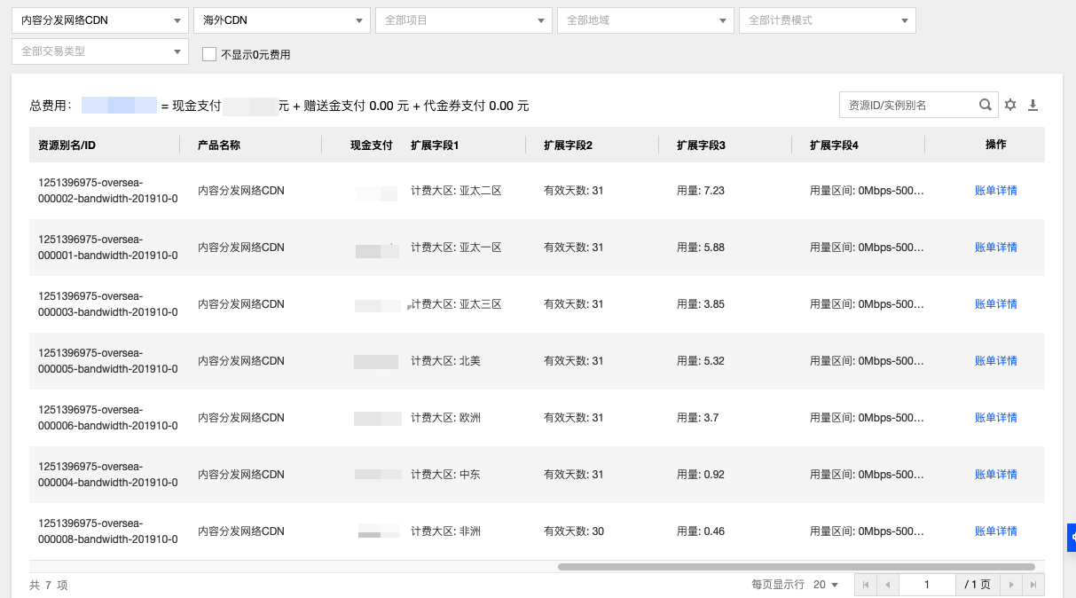Open 账单详情 for 亚太二区 row
The image size is (1076, 598).
(x=995, y=191)
